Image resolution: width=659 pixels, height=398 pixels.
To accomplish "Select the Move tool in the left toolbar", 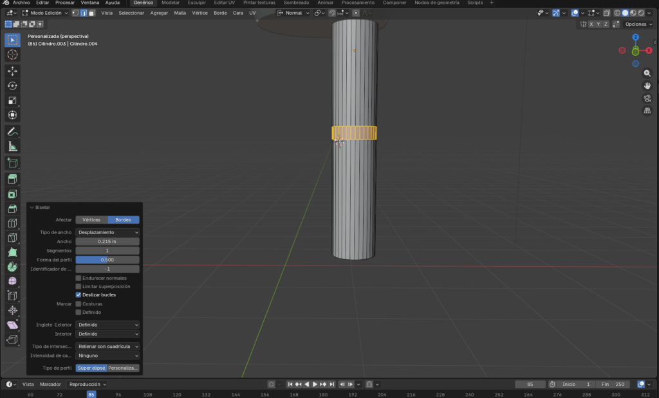I will 12,71.
